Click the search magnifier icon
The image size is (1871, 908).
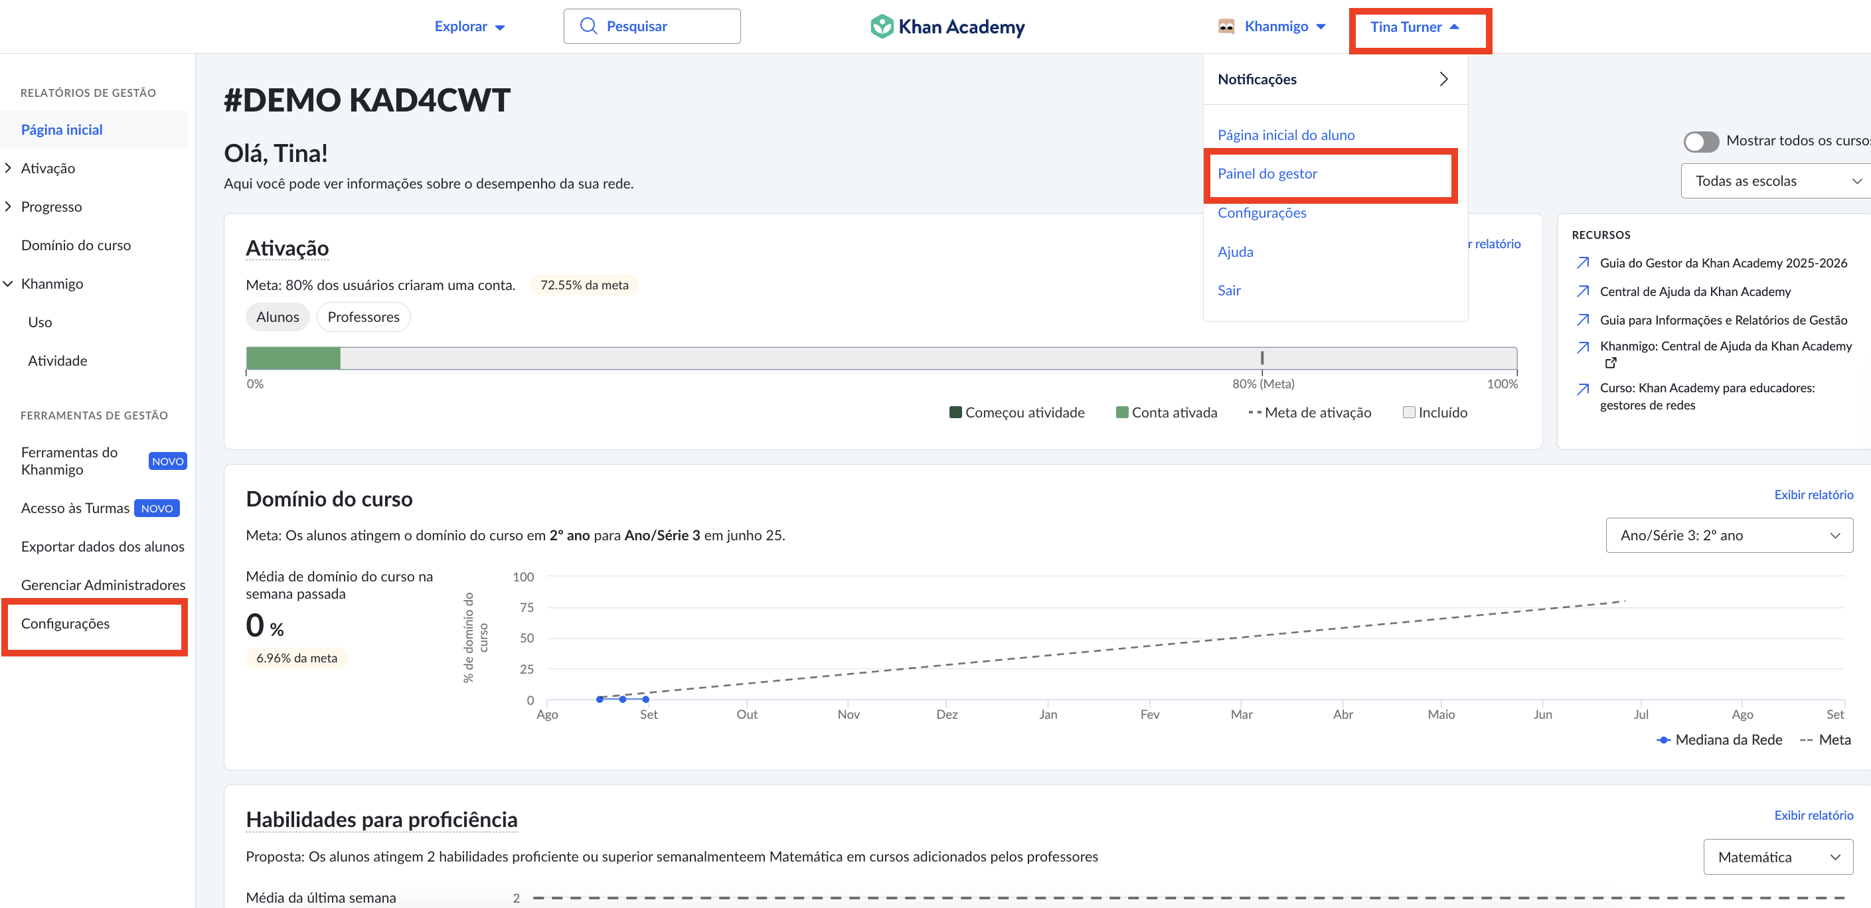tap(588, 26)
